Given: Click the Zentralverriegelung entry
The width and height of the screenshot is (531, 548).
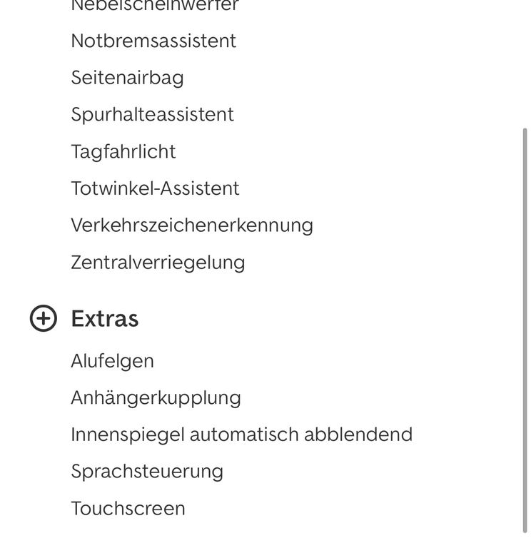Looking at the screenshot, I should pos(158,263).
